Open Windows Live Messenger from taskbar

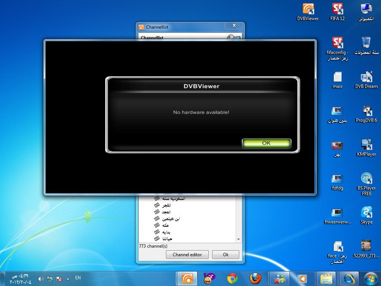pos(279,279)
